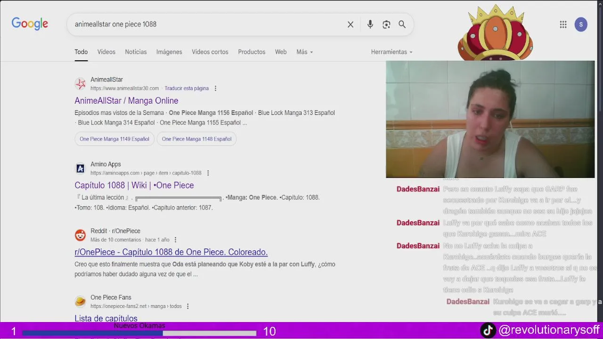Click the Reddit favicon
The width and height of the screenshot is (603, 339).
point(81,235)
